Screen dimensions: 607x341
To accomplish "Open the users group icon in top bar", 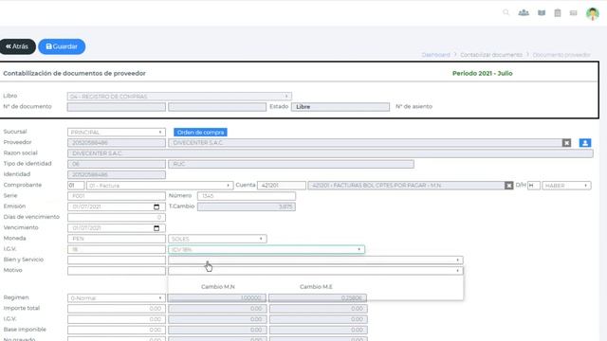I will coord(524,12).
